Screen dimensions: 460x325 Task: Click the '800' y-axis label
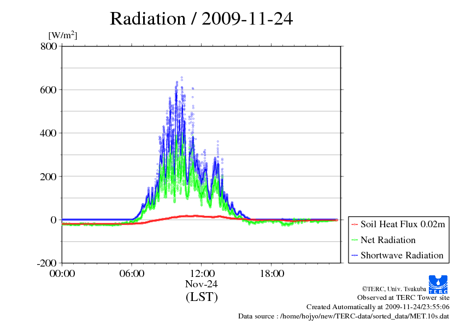[49, 46]
